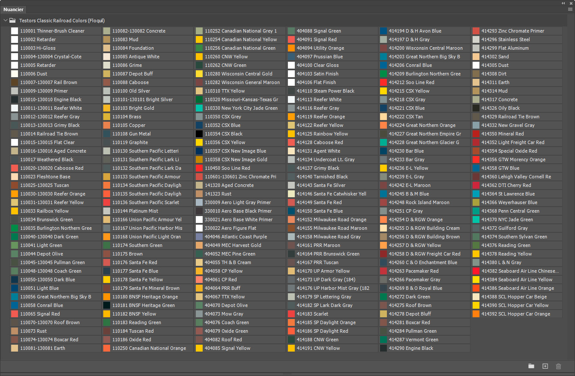The image size is (575, 376).
Task: Open the Nuancier panel options menu
Action: pos(570,9)
